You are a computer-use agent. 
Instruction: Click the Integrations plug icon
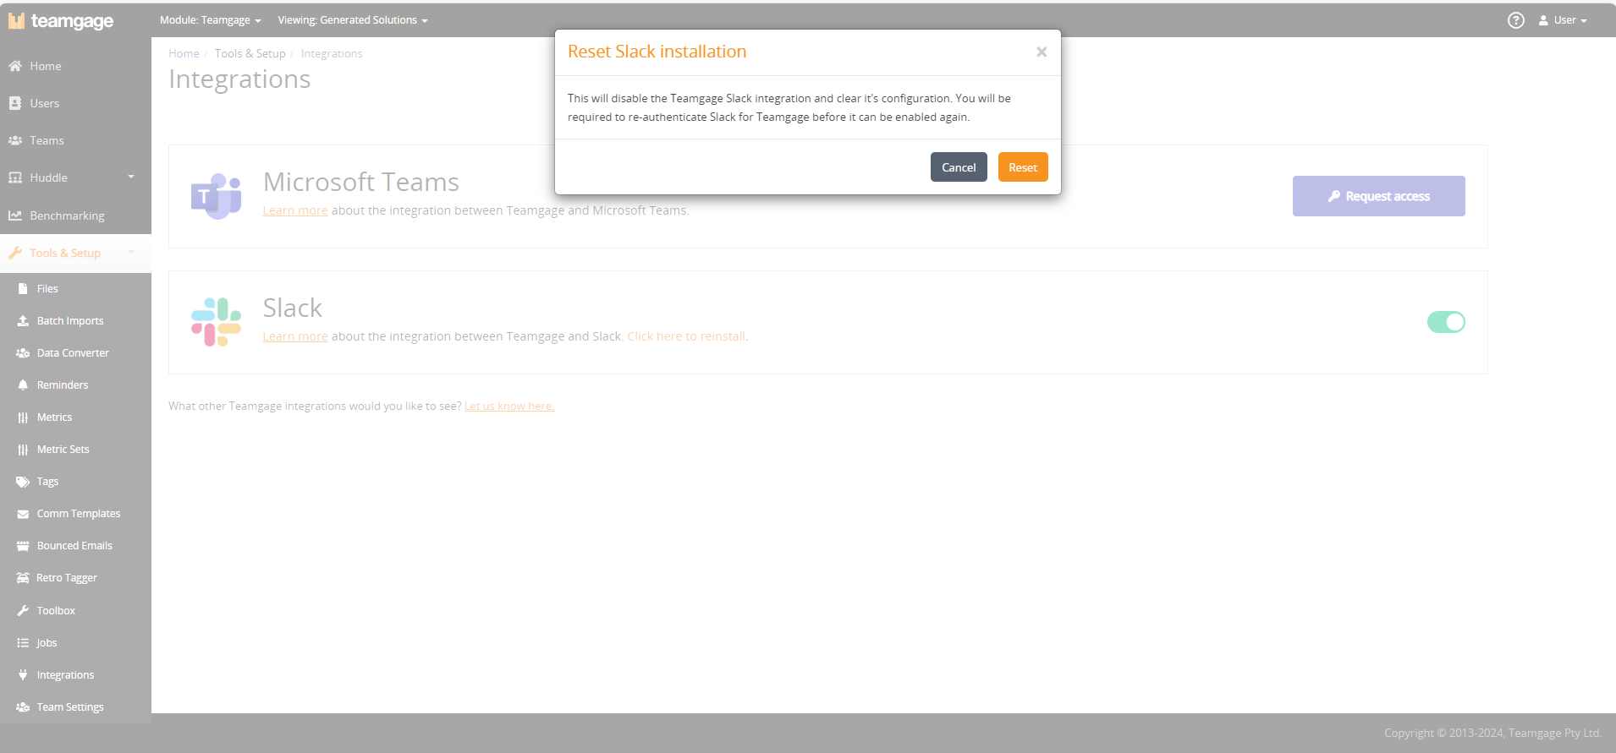coord(23,675)
